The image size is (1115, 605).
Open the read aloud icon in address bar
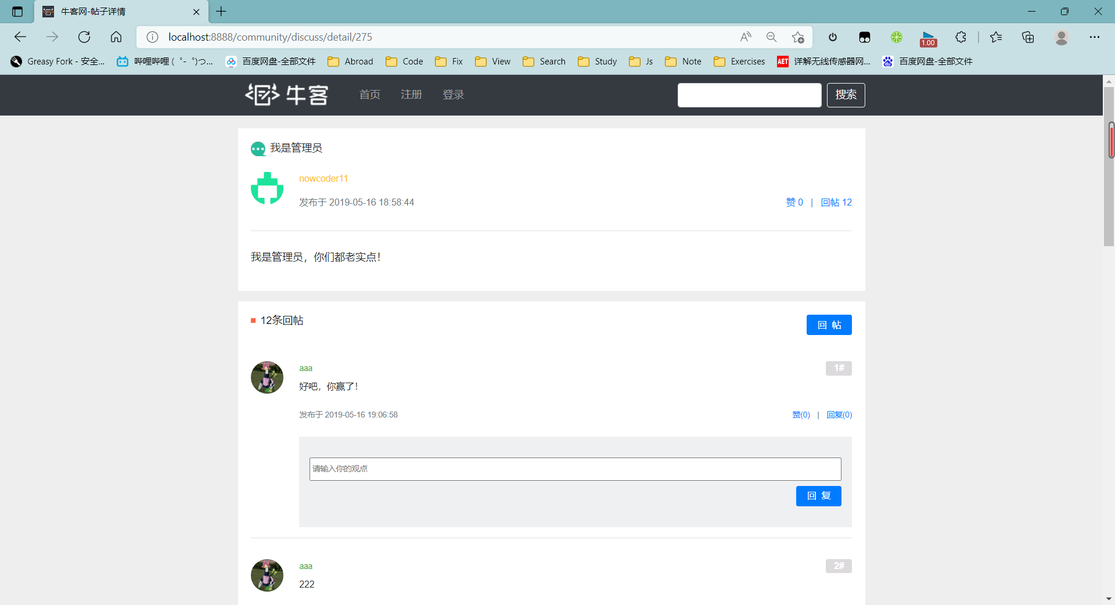(x=746, y=37)
